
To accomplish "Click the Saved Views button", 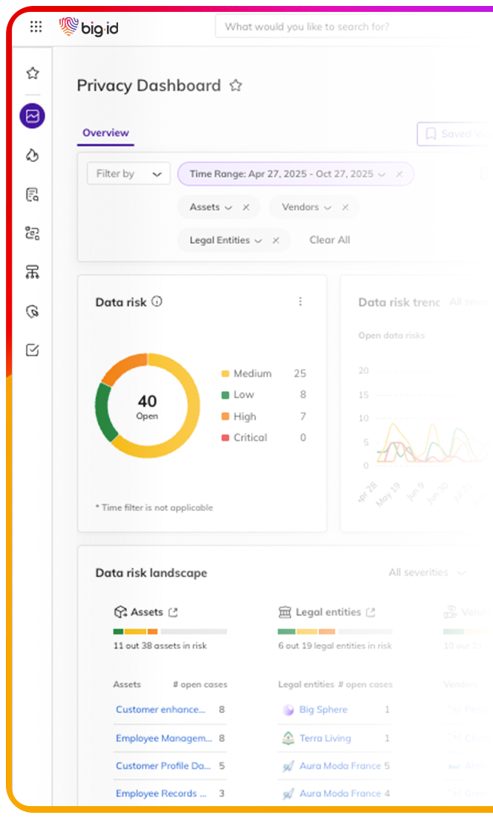I will 454,134.
